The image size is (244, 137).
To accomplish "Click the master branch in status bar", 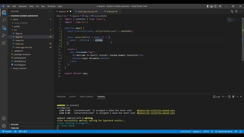I will (x=7, y=131).
